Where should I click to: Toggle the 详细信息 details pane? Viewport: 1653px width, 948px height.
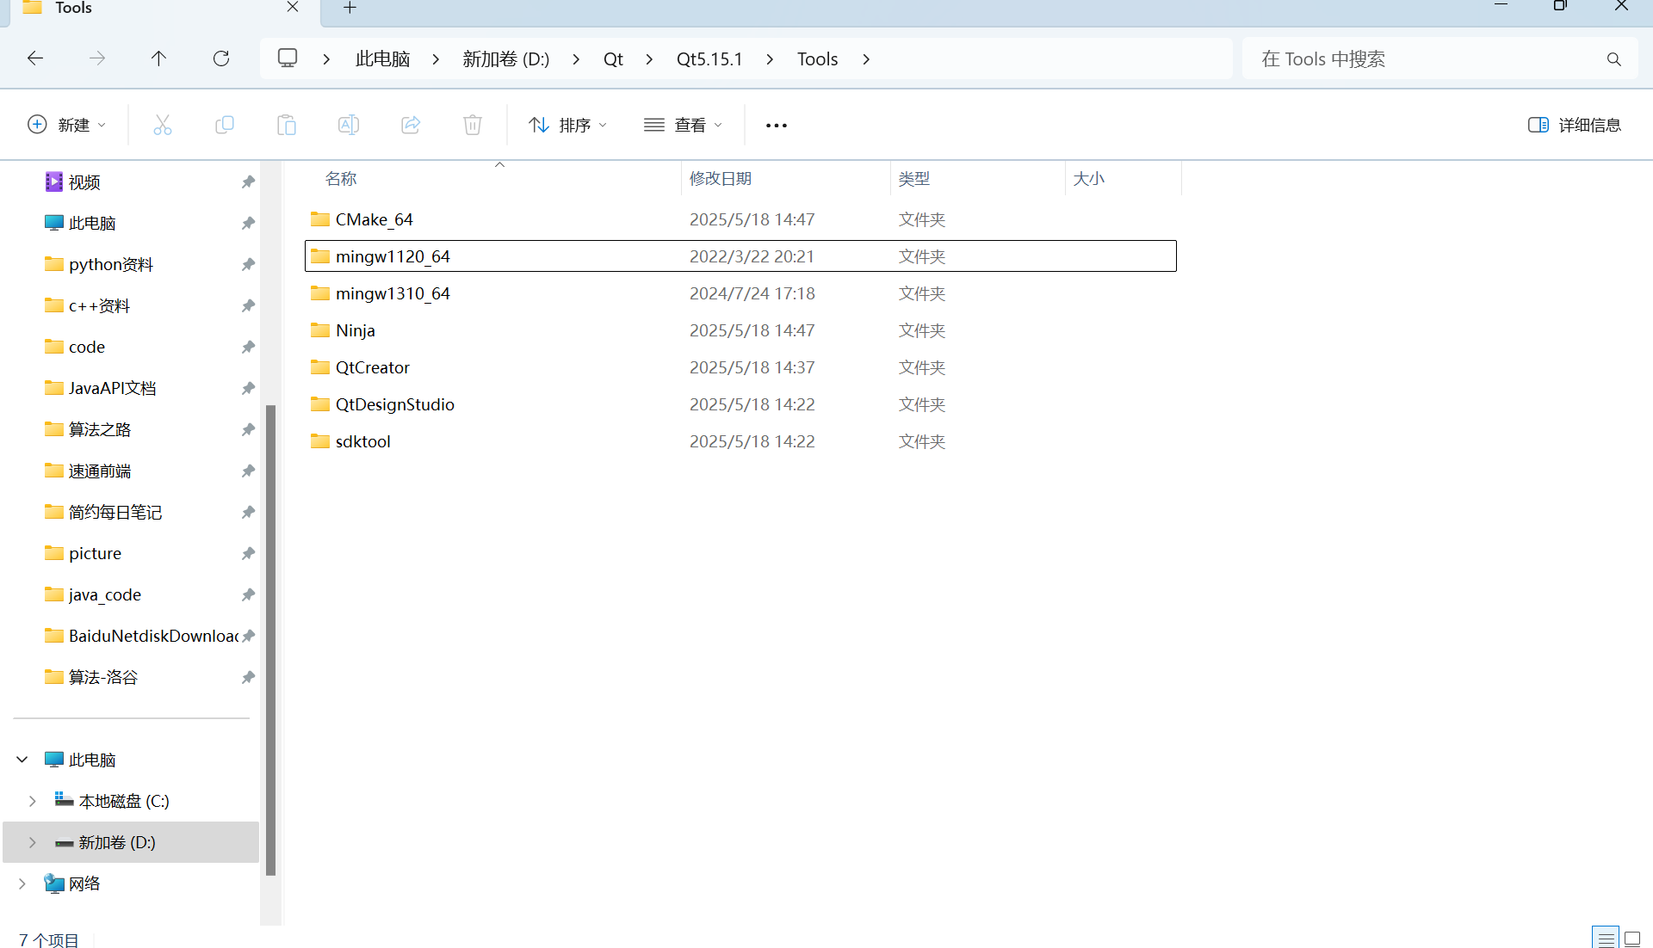(1574, 125)
